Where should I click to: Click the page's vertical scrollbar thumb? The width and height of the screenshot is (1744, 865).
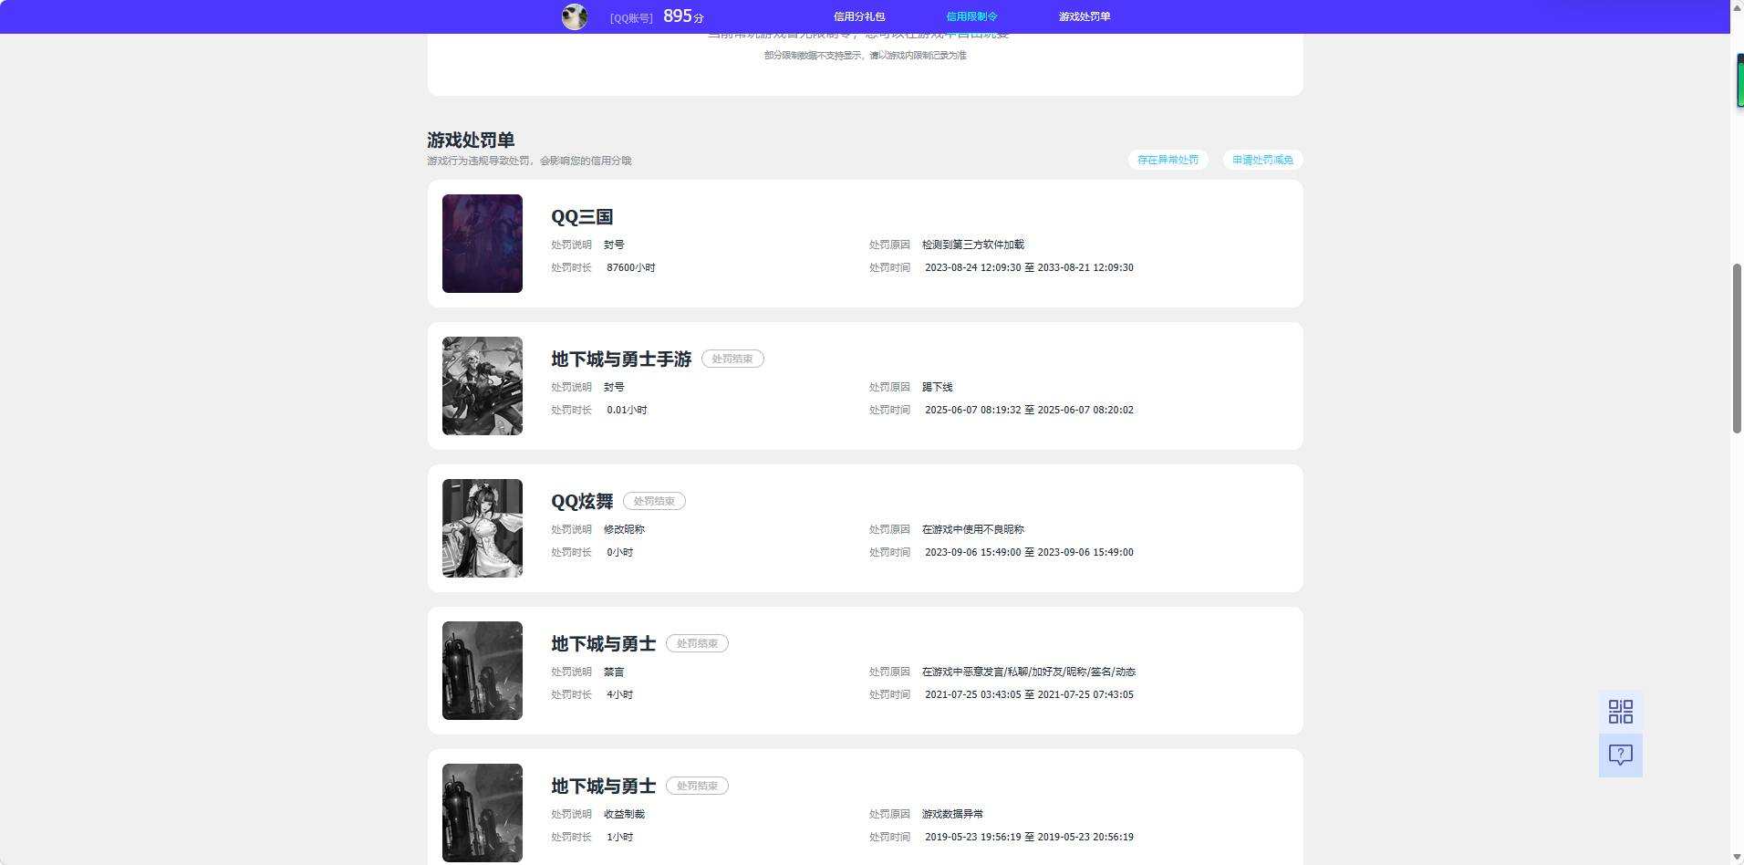tap(1737, 348)
